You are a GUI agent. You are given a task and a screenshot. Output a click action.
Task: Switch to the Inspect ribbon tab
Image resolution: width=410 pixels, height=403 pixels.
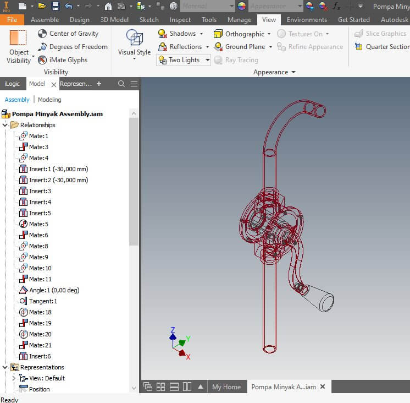click(x=180, y=20)
